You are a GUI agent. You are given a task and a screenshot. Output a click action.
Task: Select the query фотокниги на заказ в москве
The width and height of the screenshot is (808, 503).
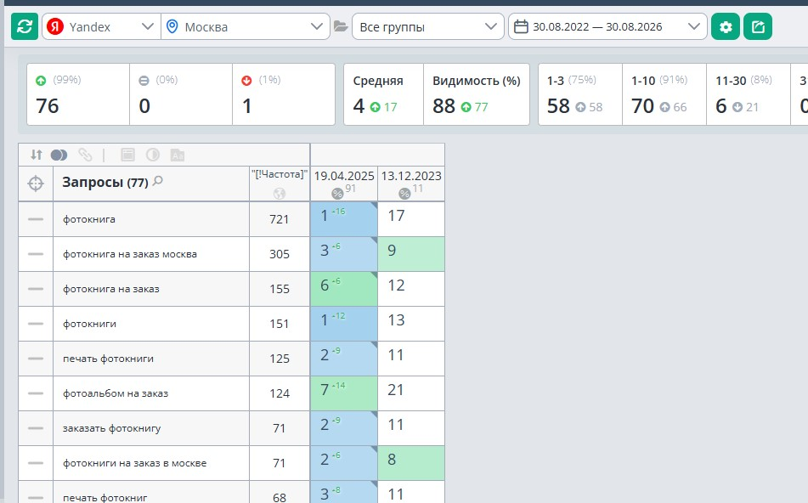(x=134, y=463)
